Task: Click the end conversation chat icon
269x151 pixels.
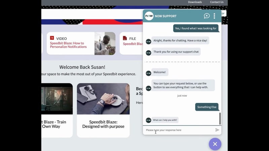Action: tap(207, 16)
